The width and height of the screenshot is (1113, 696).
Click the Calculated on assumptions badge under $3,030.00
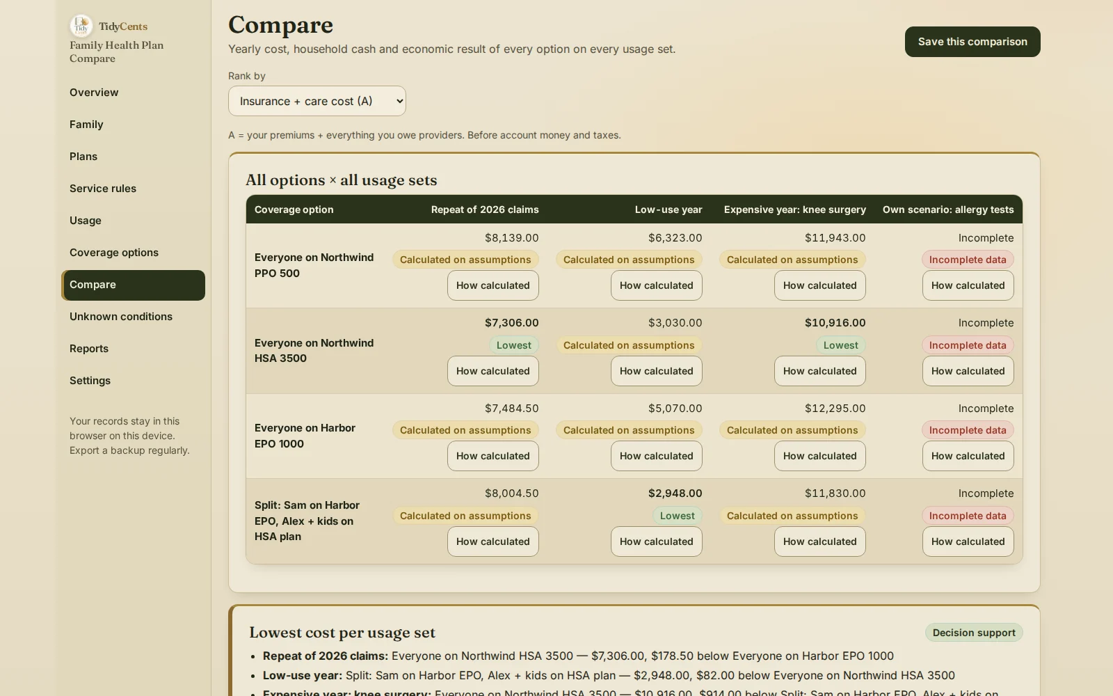(629, 345)
